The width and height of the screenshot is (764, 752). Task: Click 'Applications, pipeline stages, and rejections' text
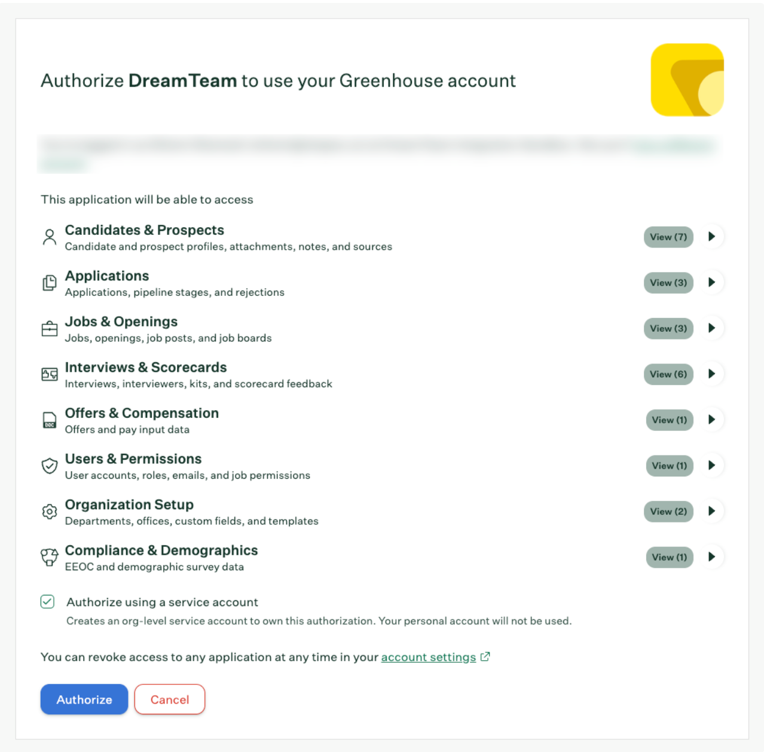point(175,292)
